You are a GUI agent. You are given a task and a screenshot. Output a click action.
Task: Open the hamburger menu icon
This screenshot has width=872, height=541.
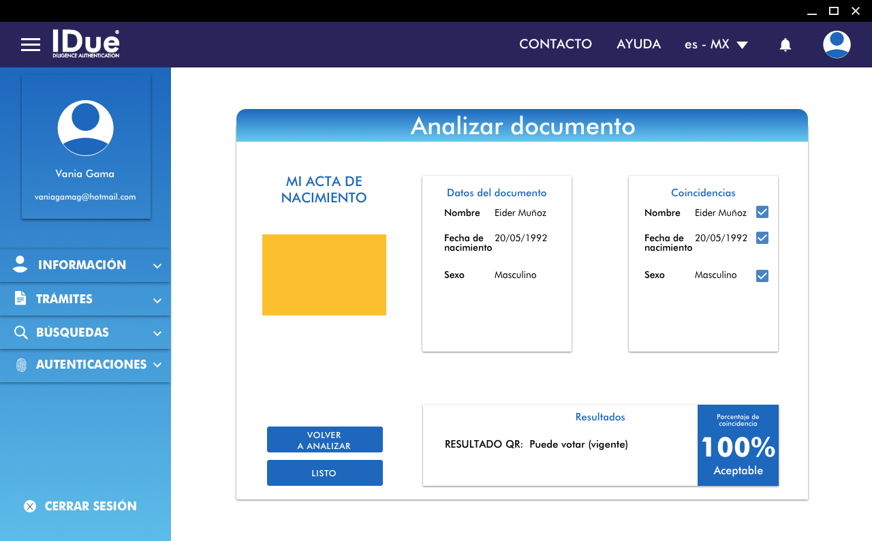31,45
